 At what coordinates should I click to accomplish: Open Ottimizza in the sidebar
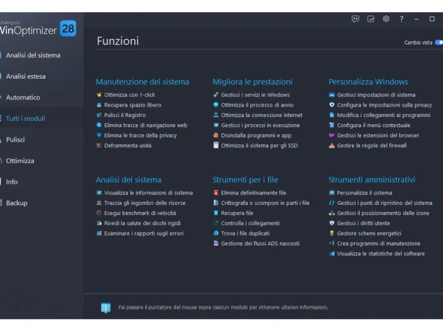tap(20, 161)
